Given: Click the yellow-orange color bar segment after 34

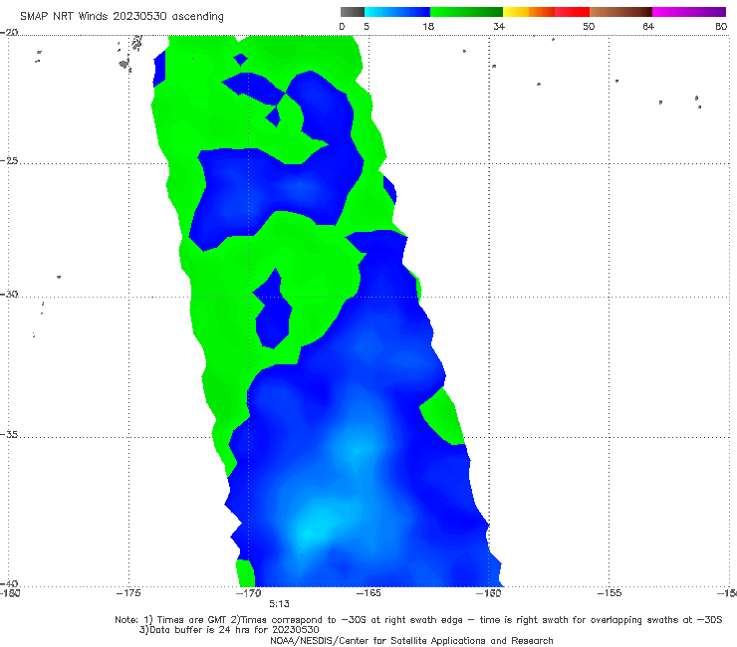Looking at the screenshot, I should click(x=529, y=12).
